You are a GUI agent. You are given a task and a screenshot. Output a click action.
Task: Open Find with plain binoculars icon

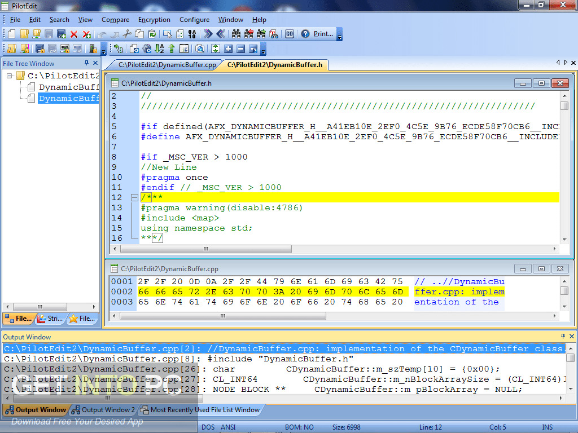click(237, 34)
